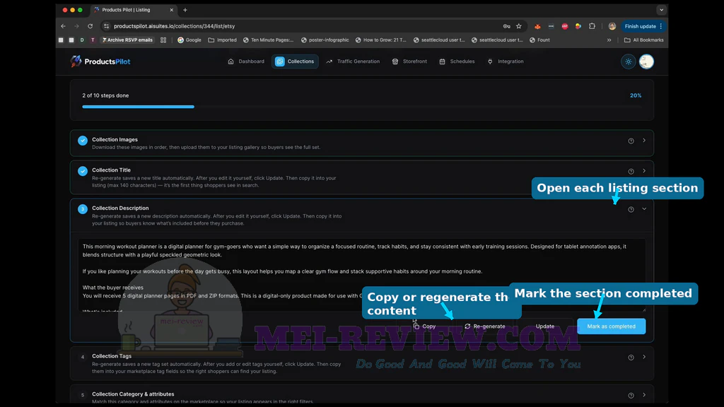
Task: Toggle the Collection Title completed checkmark
Action: pos(83,171)
